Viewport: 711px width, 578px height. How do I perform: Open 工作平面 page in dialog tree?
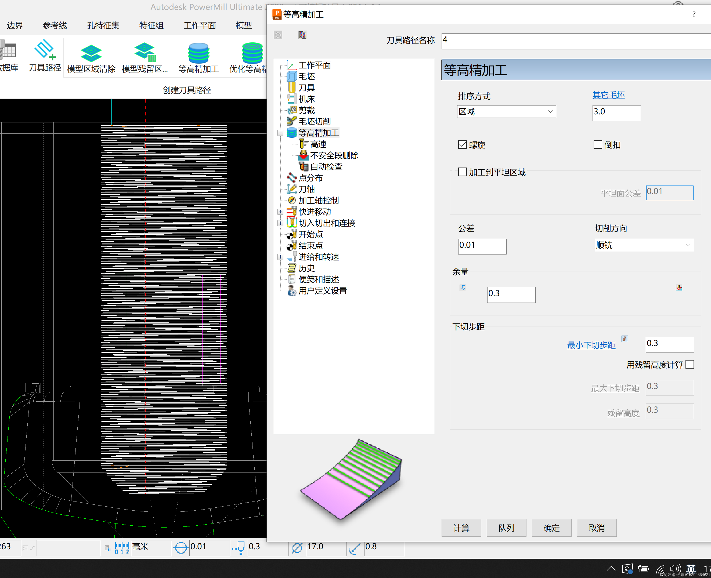[x=314, y=65]
